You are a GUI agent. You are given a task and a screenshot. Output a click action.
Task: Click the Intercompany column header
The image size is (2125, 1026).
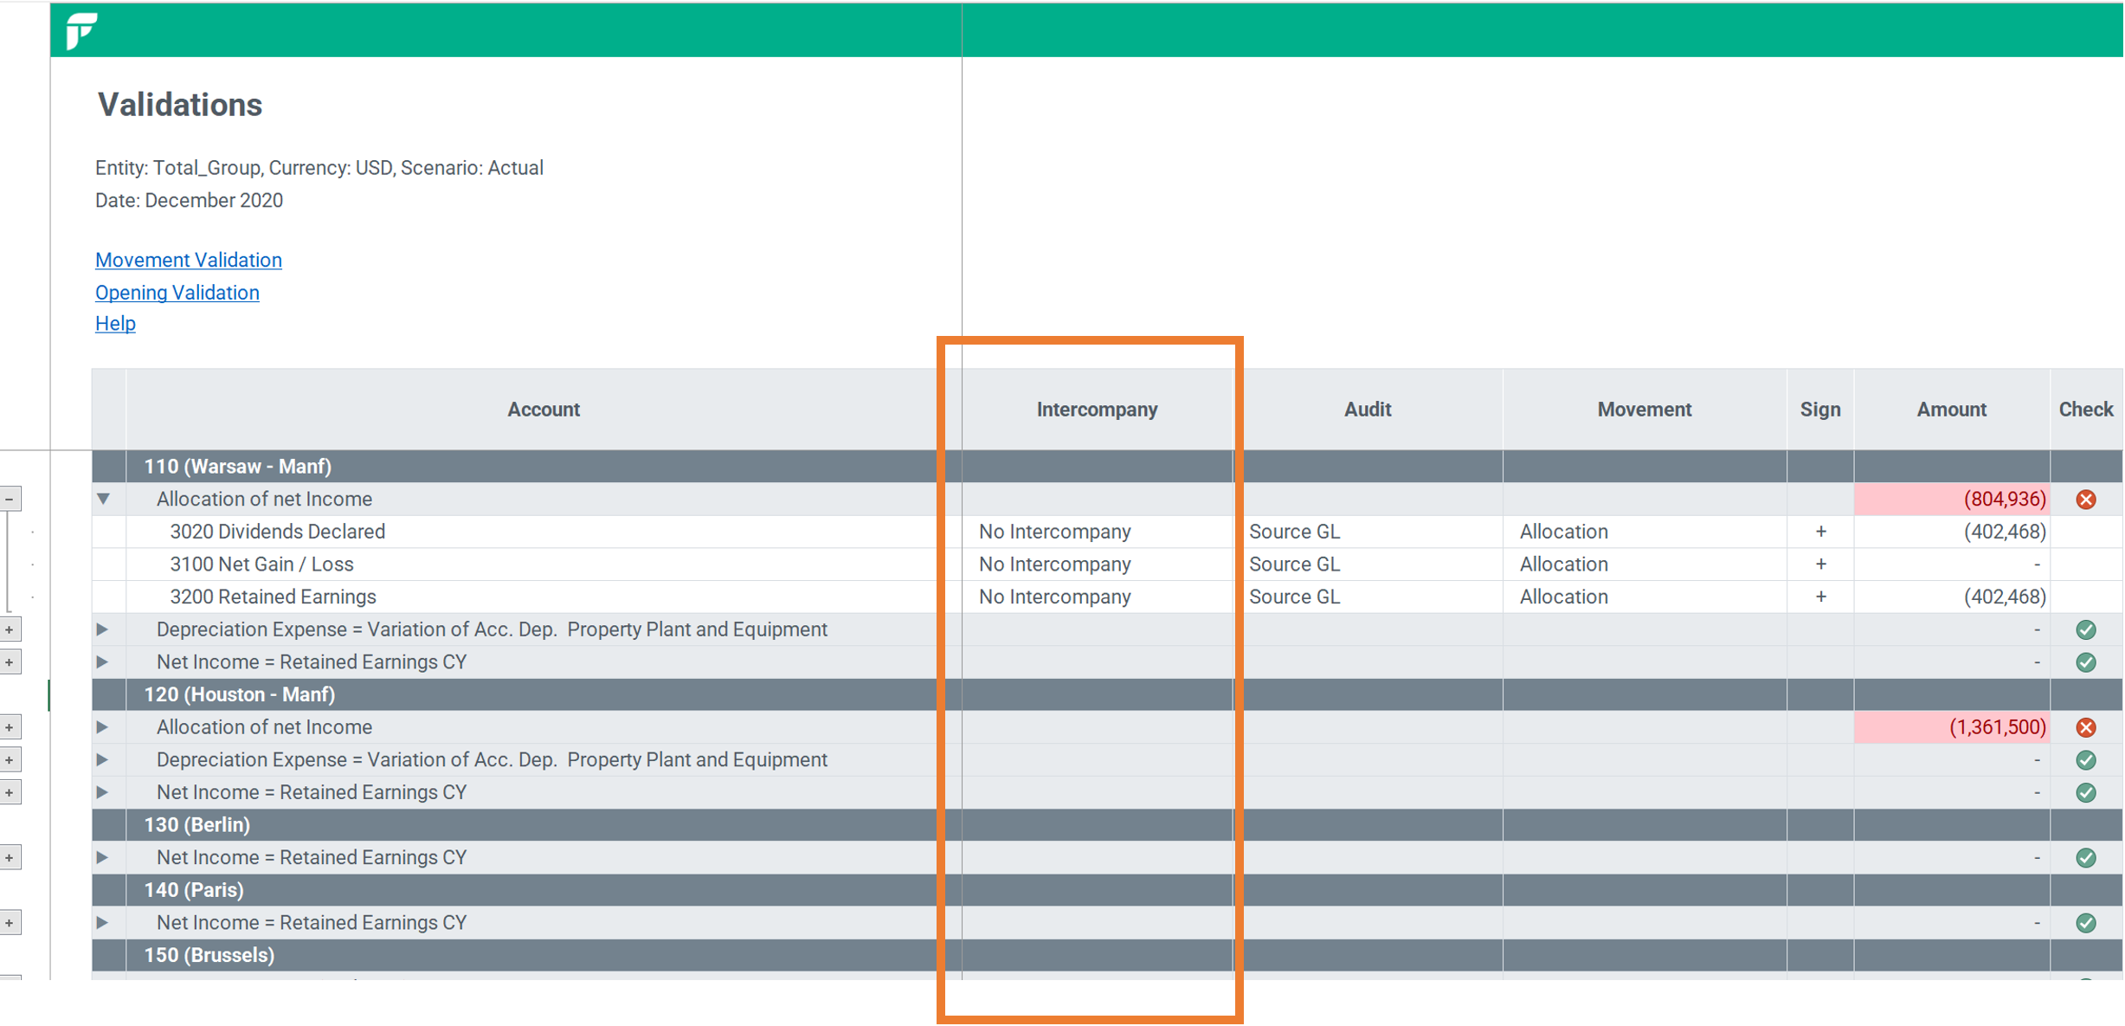coord(1097,410)
